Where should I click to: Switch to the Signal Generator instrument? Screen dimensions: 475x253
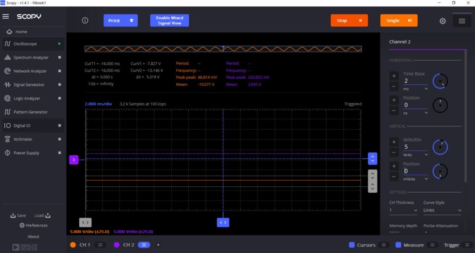29,85
